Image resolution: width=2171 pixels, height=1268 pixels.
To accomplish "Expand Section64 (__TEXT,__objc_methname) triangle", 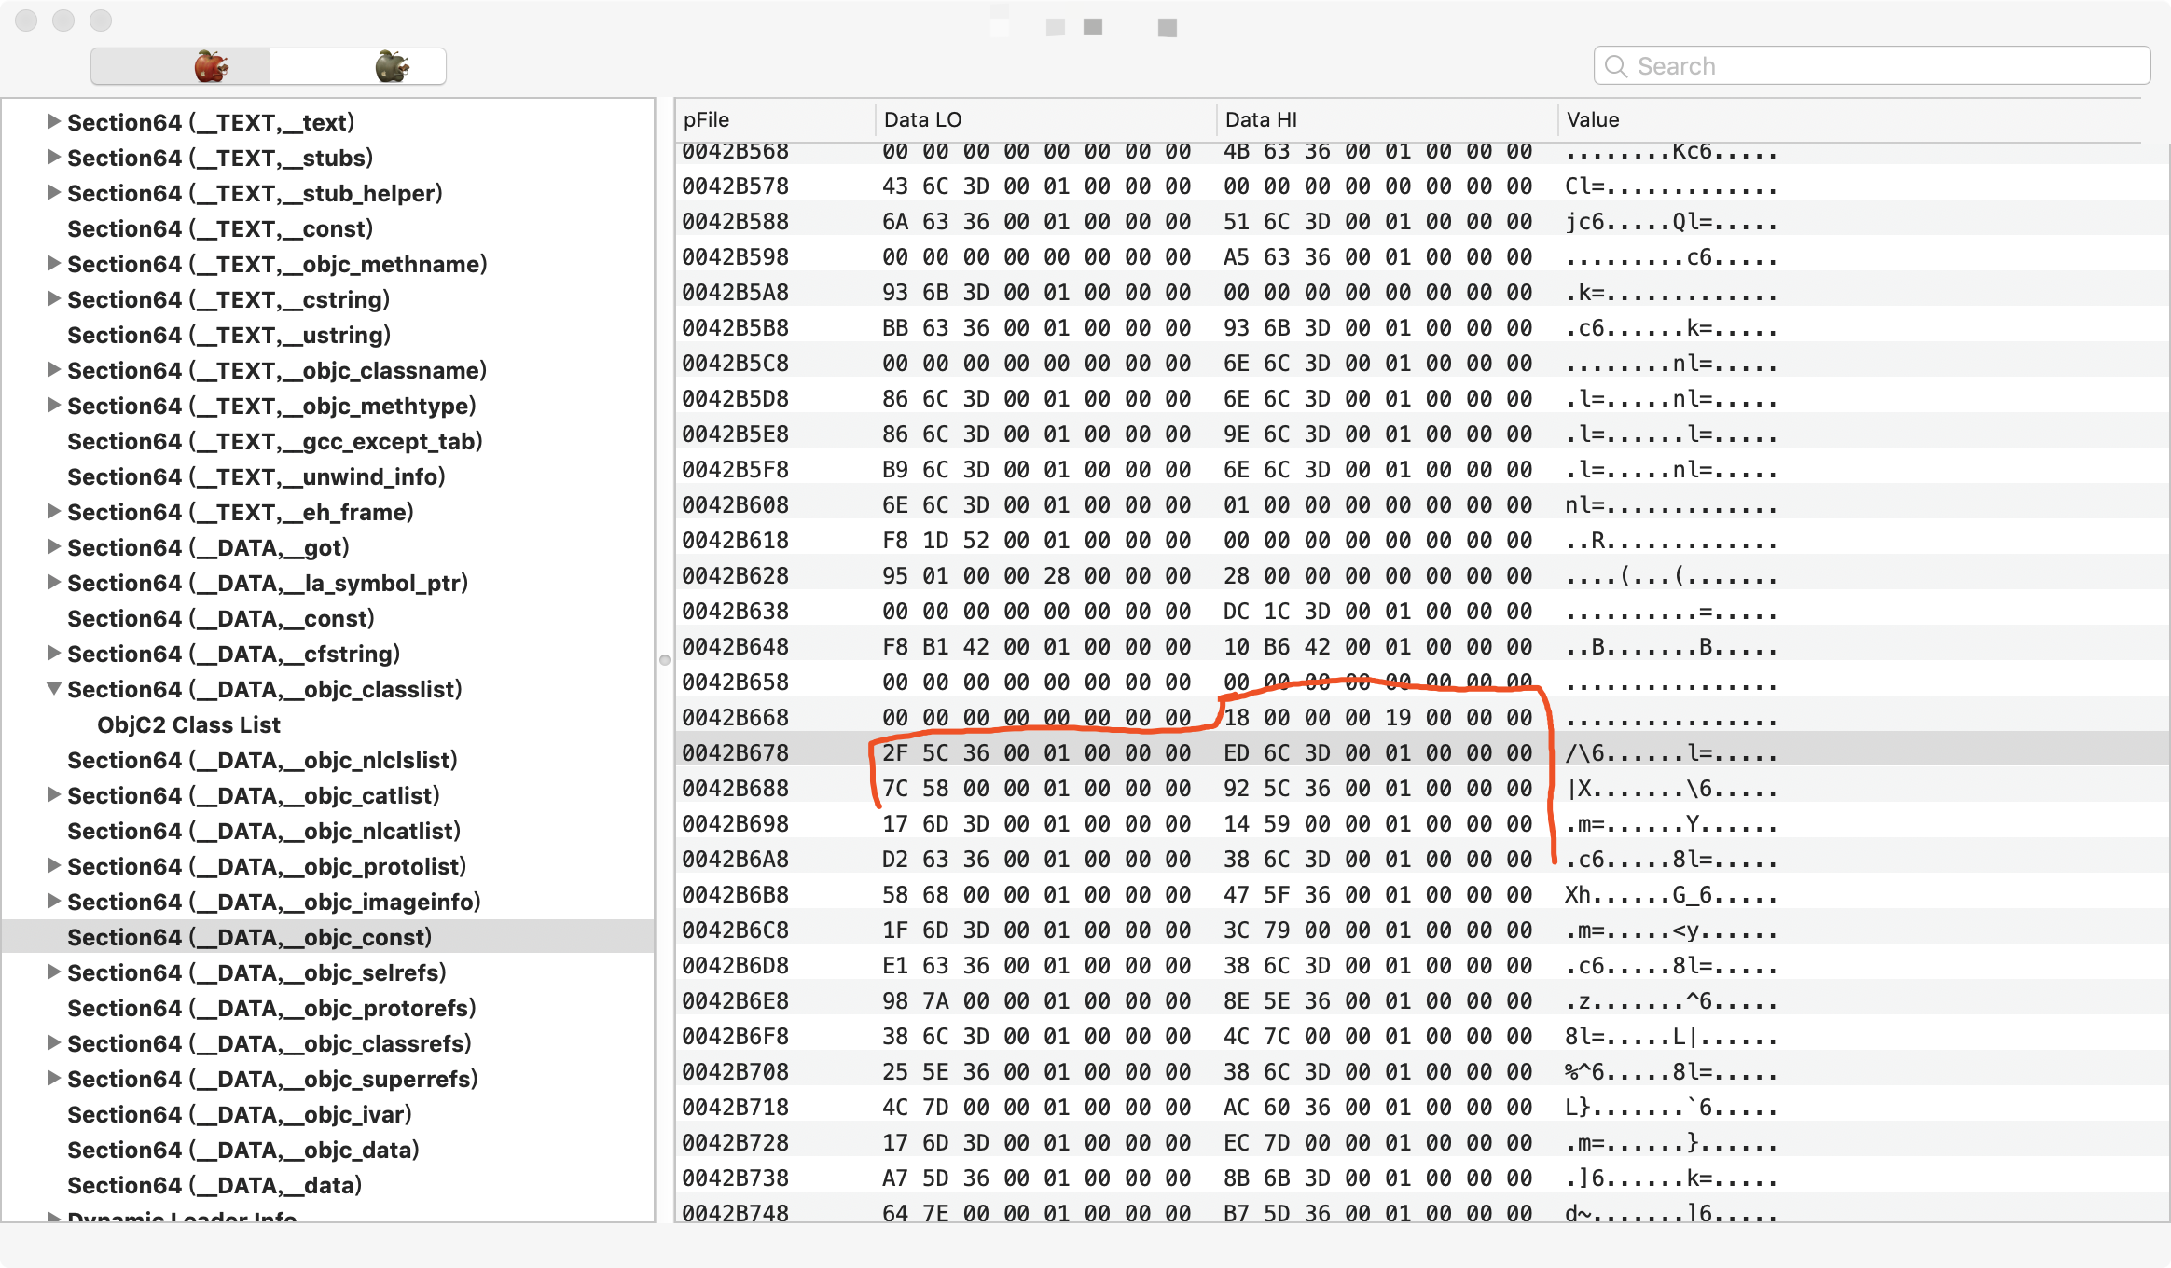I will point(53,263).
